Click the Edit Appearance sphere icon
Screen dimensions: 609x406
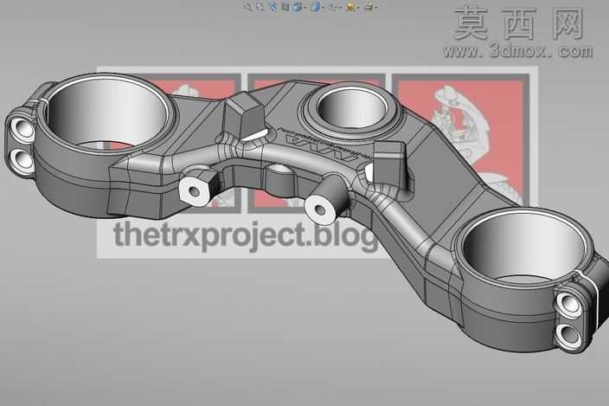[x=350, y=7]
